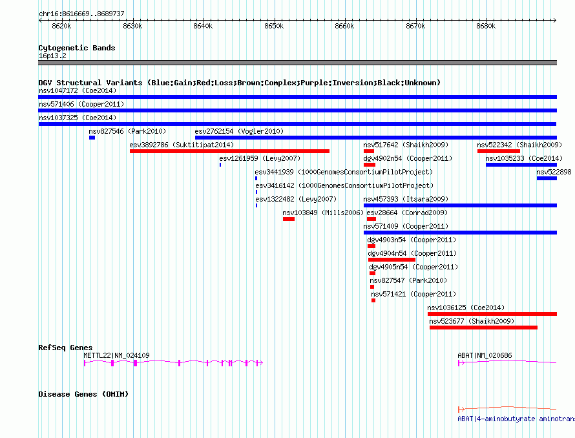Click the 8670k ruler tick label
The width and height of the screenshot is (575, 438).
click(x=416, y=26)
